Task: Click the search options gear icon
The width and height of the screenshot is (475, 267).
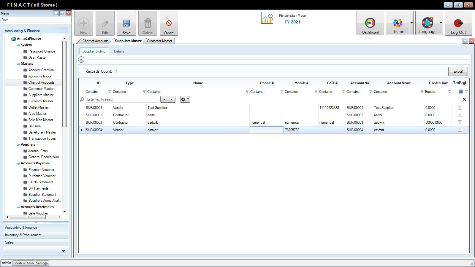Action: (x=183, y=99)
